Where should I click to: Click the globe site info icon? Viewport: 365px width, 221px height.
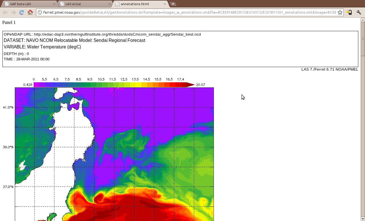click(x=40, y=12)
